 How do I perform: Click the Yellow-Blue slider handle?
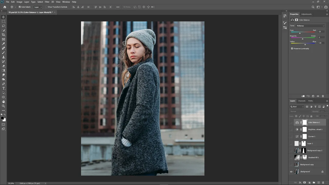point(305,45)
